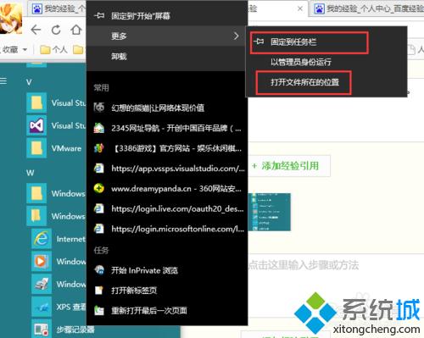Image resolution: width=424 pixels, height=338 pixels.
Task: Click 打开新标签页 task
Action: (167, 291)
